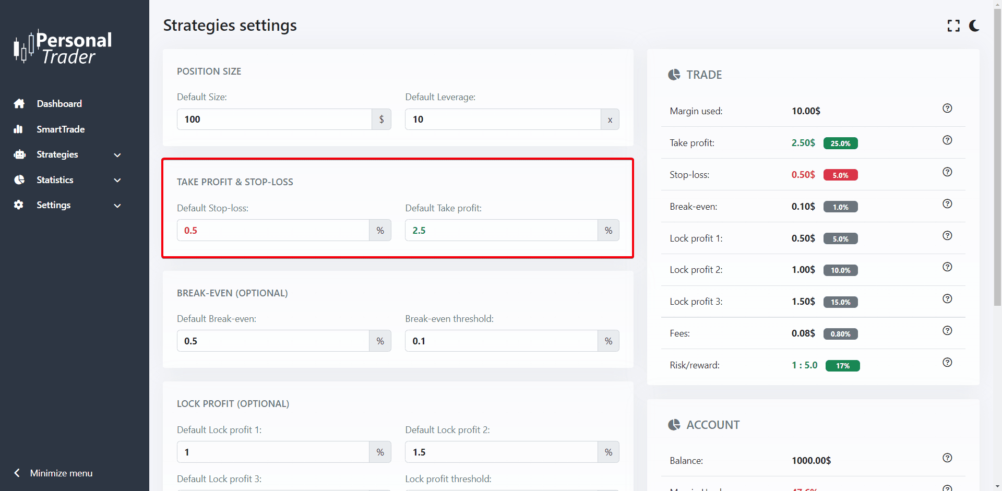Click the help icon next to Take profit

[x=947, y=140]
